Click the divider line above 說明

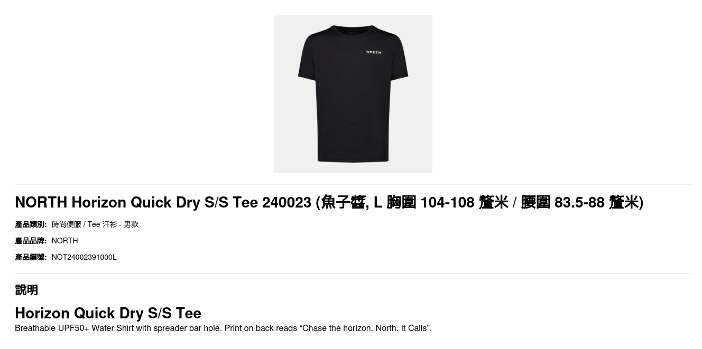(353, 273)
